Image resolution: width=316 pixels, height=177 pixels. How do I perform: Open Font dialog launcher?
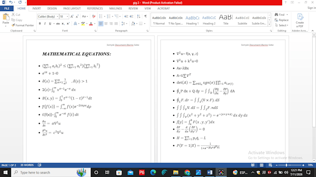click(x=95, y=31)
